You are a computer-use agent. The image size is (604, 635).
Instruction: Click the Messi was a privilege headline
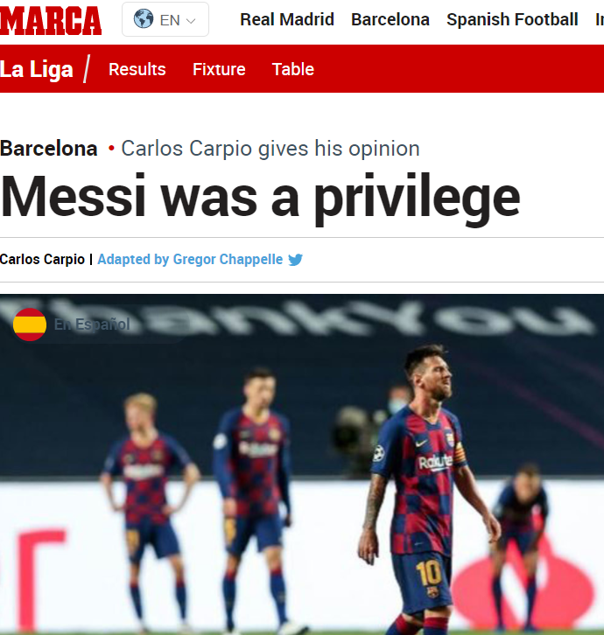pos(260,198)
